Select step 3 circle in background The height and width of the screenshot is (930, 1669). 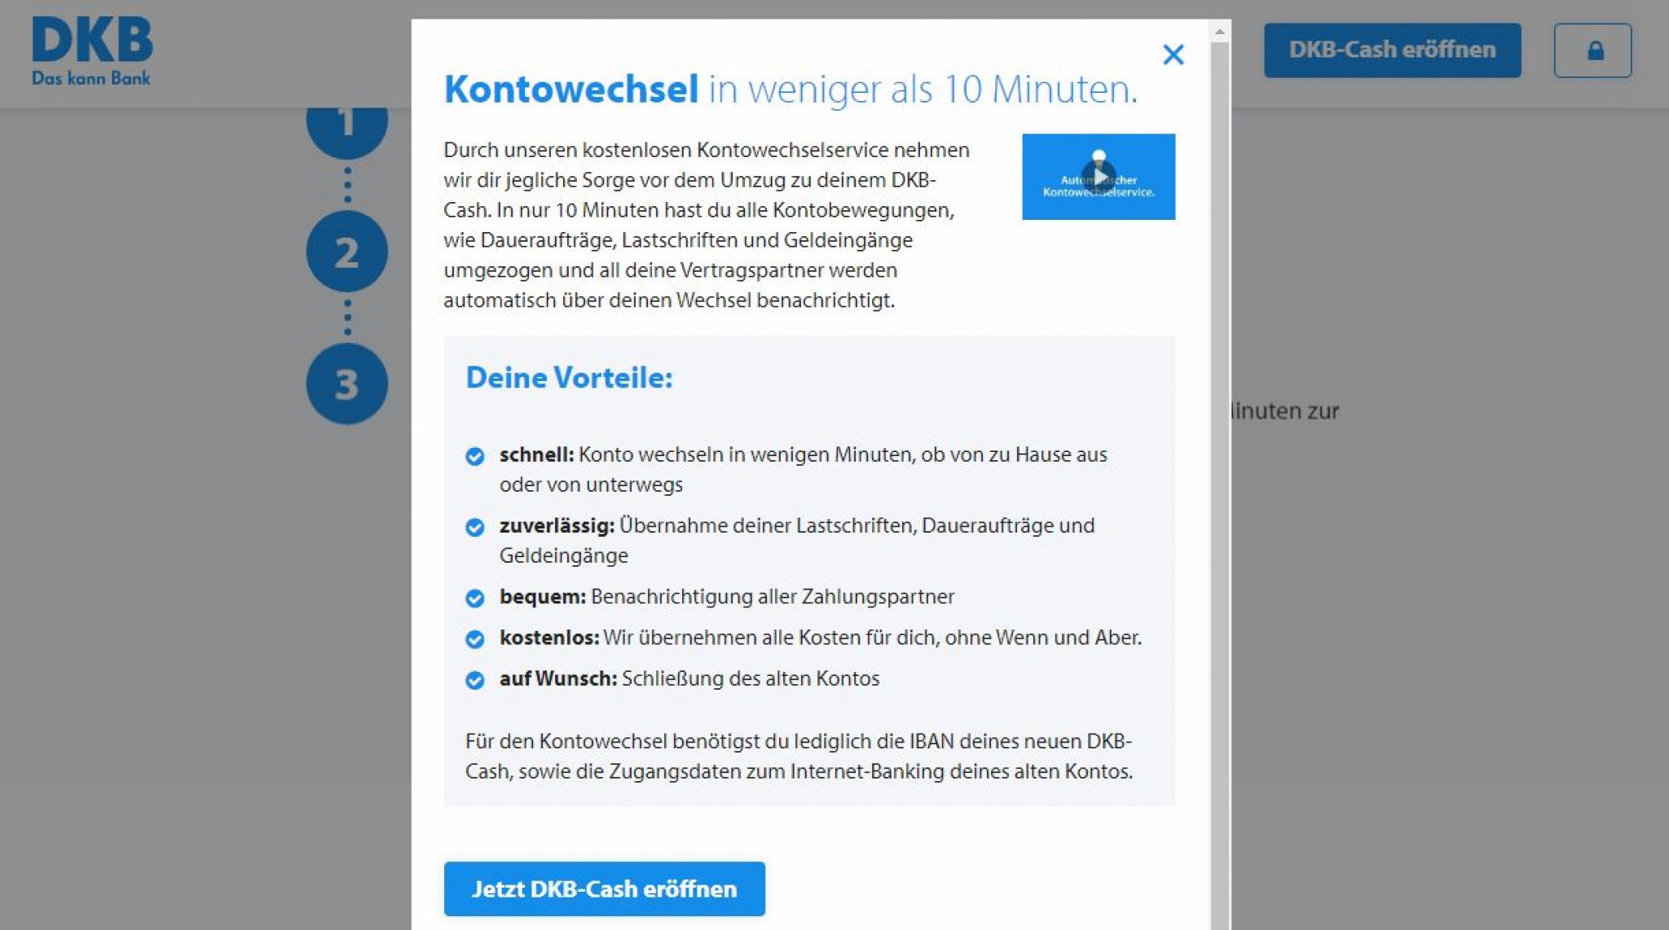coord(346,384)
